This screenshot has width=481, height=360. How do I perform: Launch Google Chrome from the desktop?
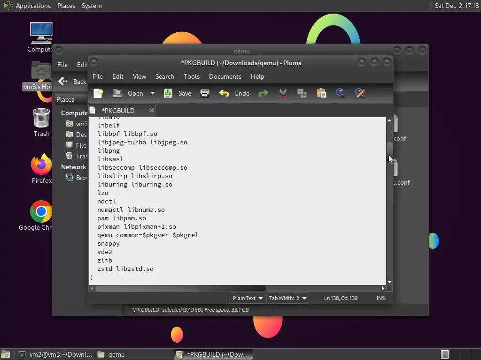(x=37, y=215)
